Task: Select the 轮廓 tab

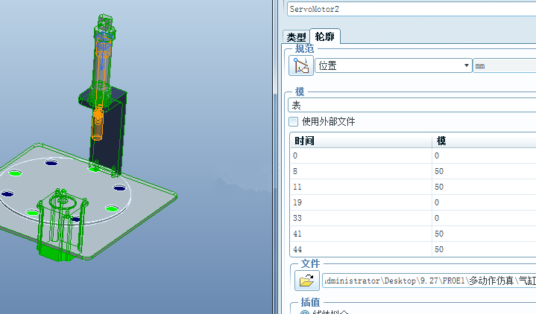Action: click(x=325, y=36)
